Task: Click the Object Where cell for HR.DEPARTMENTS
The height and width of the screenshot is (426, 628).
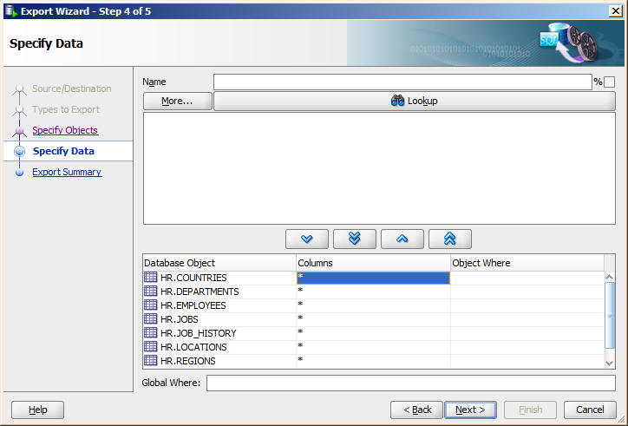Action: [x=527, y=292]
